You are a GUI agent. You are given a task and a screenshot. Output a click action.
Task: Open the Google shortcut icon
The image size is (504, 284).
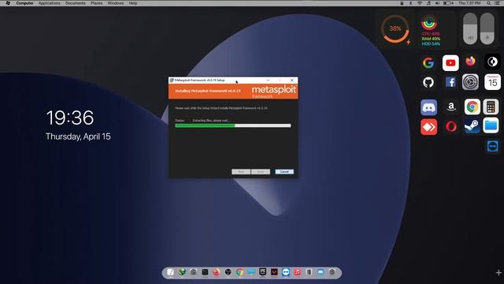tap(428, 63)
